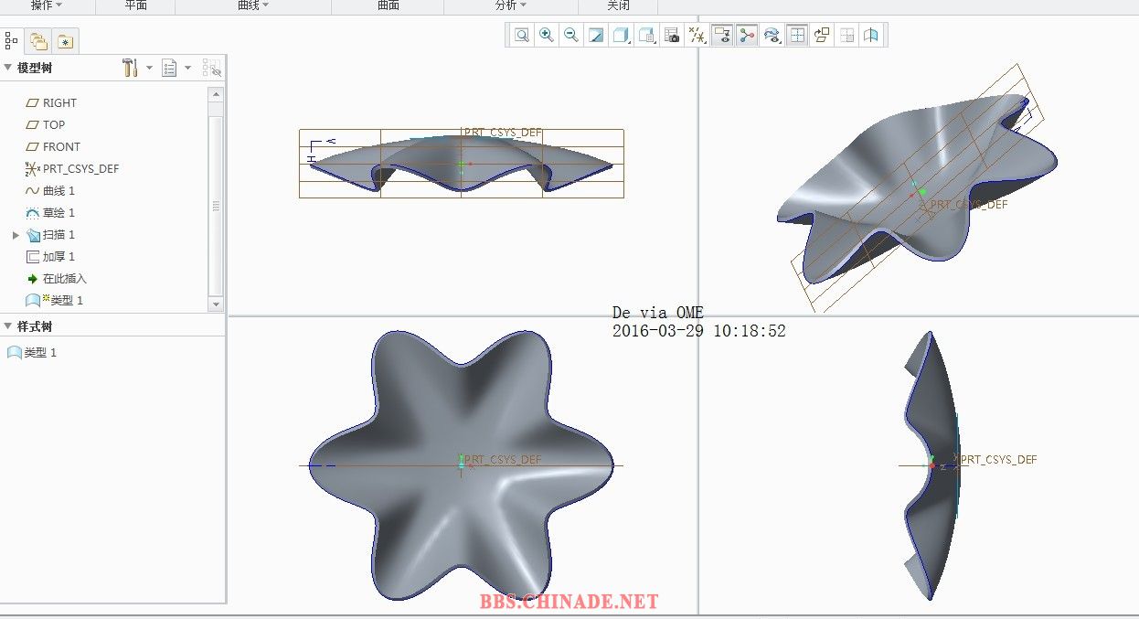Toggle the spin center display
Viewport: 1139px width, 619px height.
click(x=747, y=36)
